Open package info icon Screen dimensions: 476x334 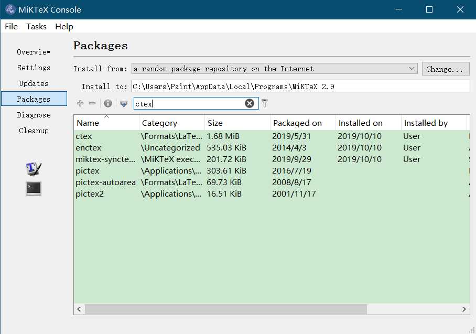click(x=108, y=103)
